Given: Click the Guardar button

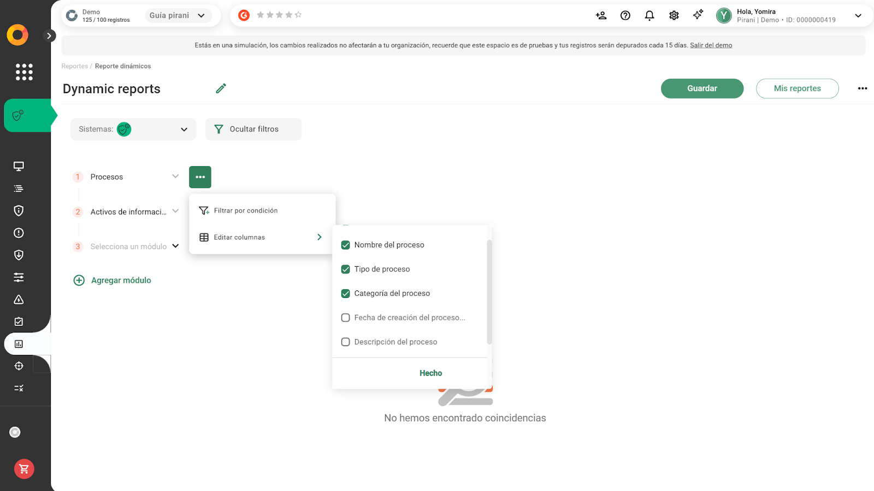Looking at the screenshot, I should click(x=701, y=89).
